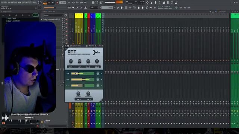The height and width of the screenshot is (134, 239).
Task: Open the PATTERNS menu
Action: point(14,3)
